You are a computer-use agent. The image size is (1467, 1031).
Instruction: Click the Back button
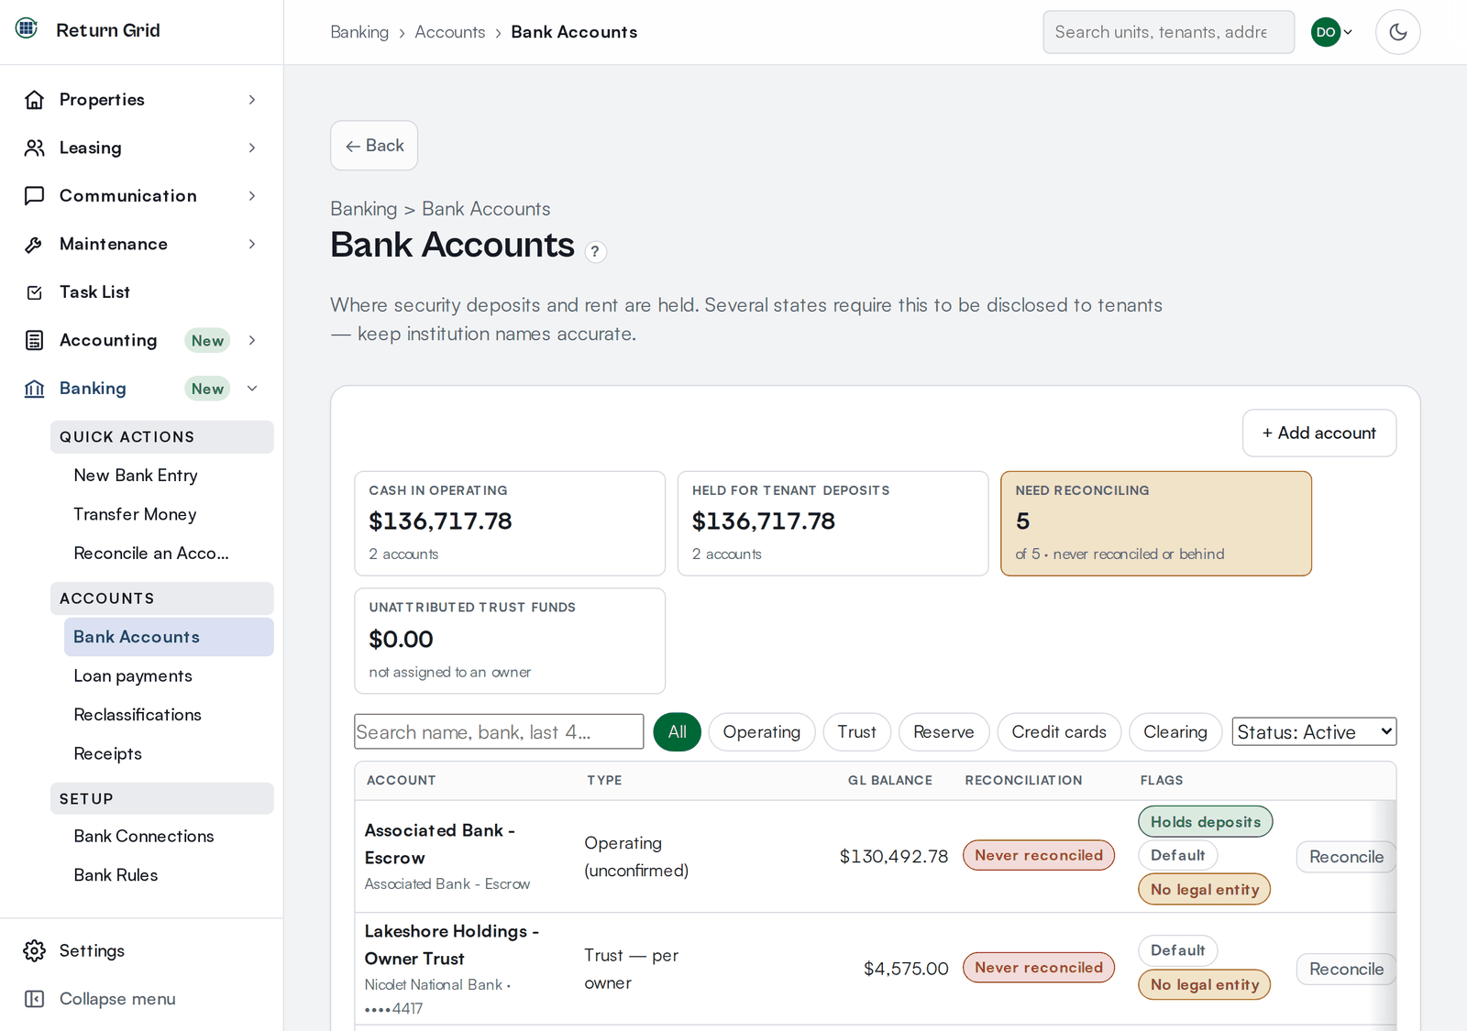pyautogui.click(x=374, y=146)
